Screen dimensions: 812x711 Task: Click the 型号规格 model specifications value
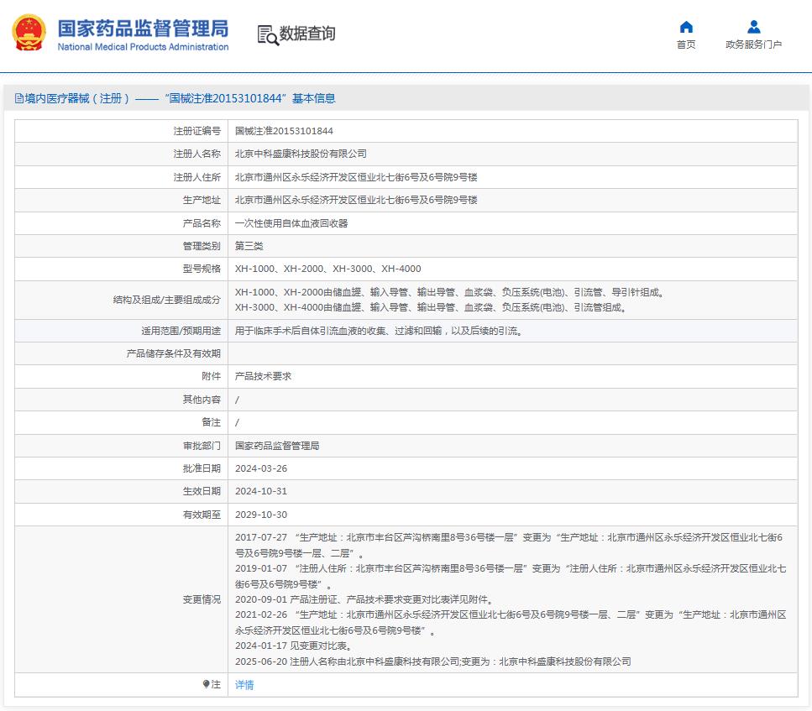click(x=327, y=269)
